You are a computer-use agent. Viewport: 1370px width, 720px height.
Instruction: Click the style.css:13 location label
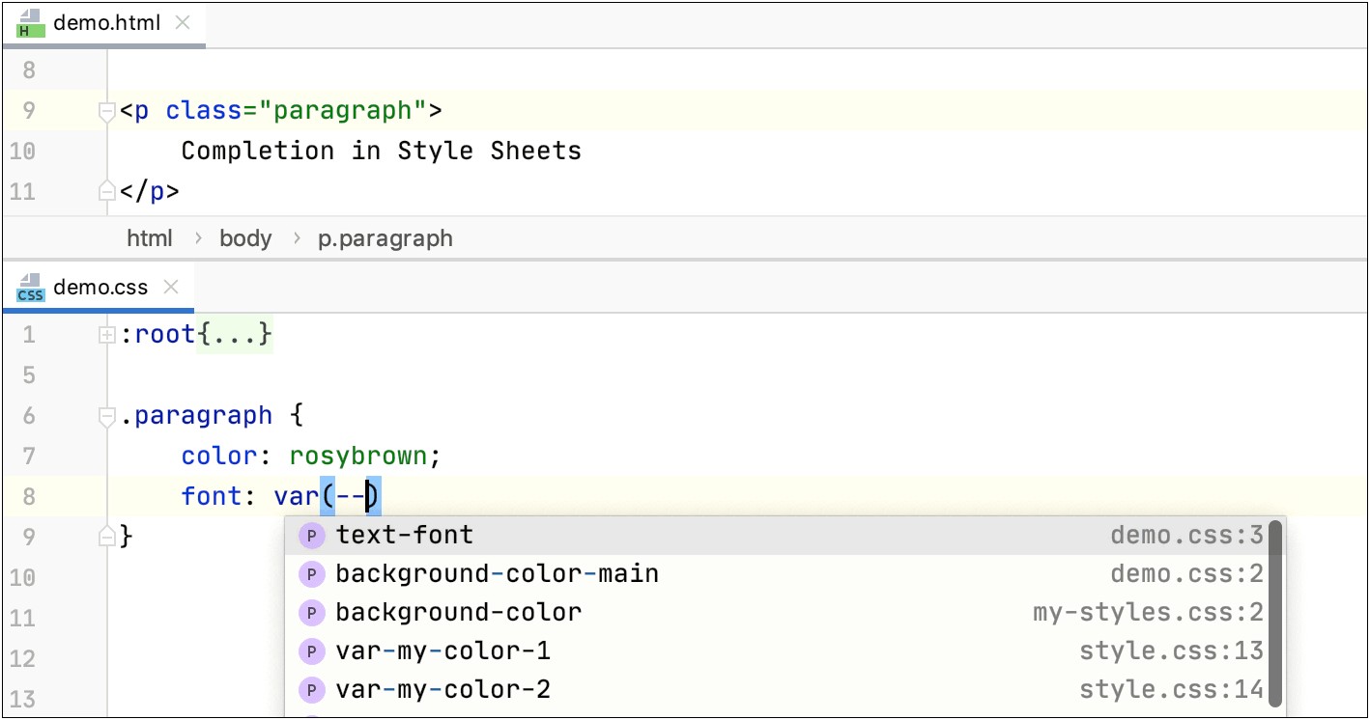[1171, 652]
